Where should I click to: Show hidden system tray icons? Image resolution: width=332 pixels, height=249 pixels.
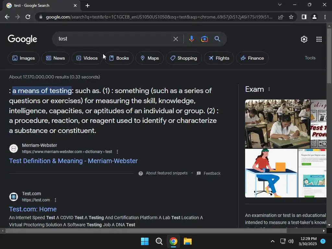coord(273,241)
